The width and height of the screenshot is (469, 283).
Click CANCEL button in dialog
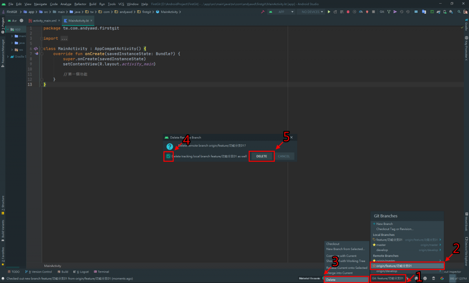click(284, 156)
